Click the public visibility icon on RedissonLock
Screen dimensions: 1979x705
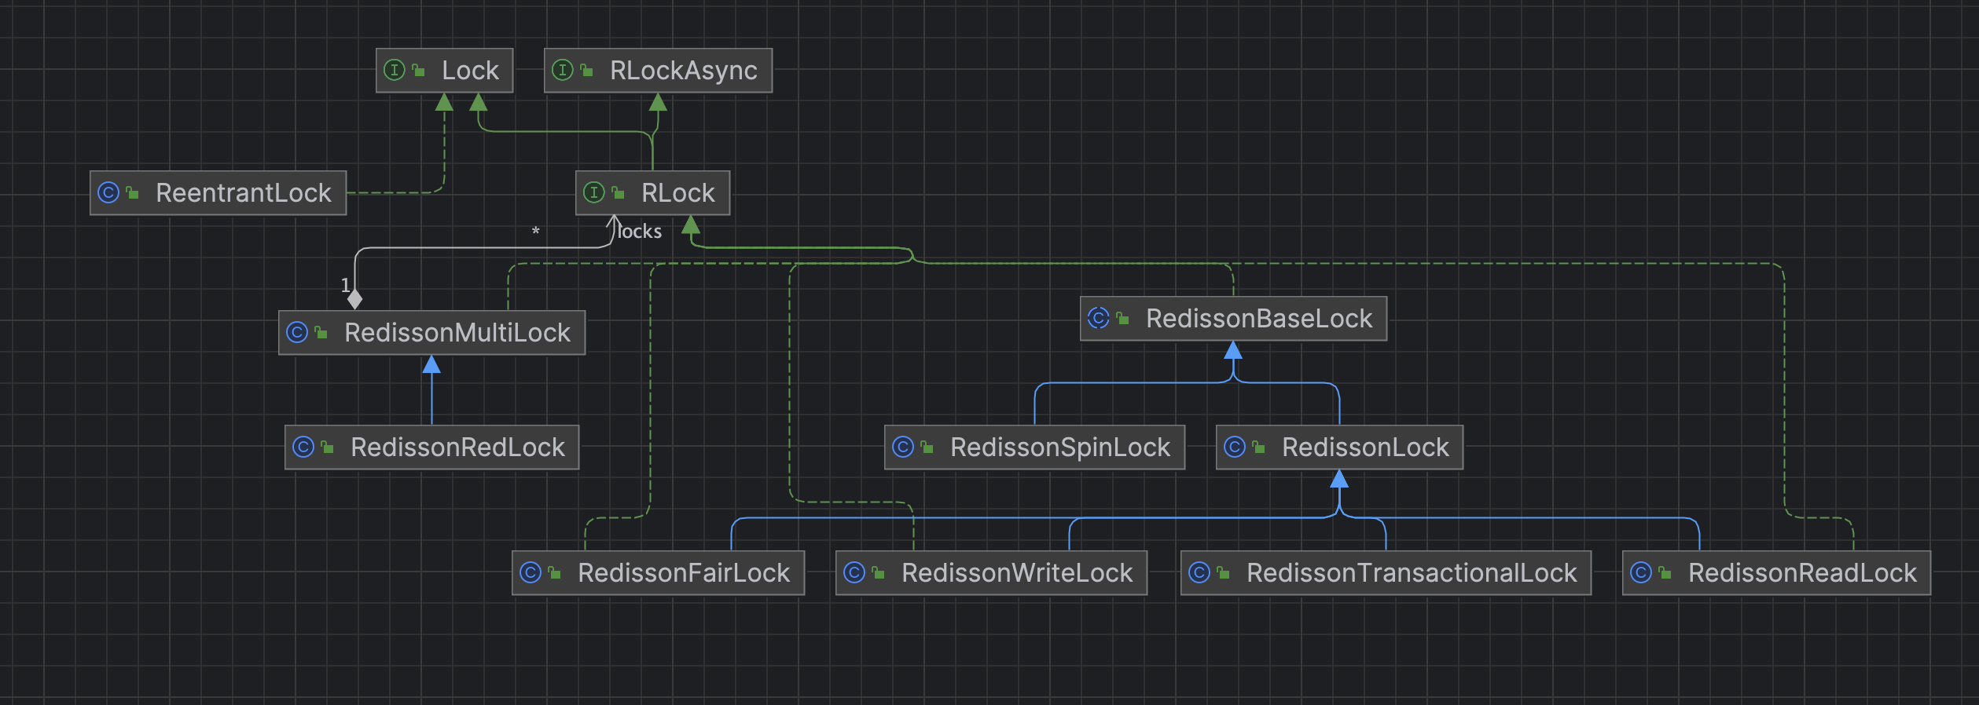tap(1258, 447)
